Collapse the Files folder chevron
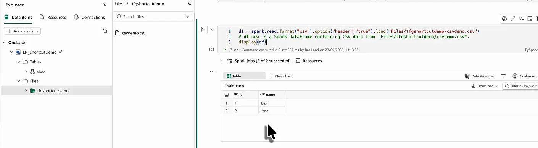538x148 pixels. (18, 81)
